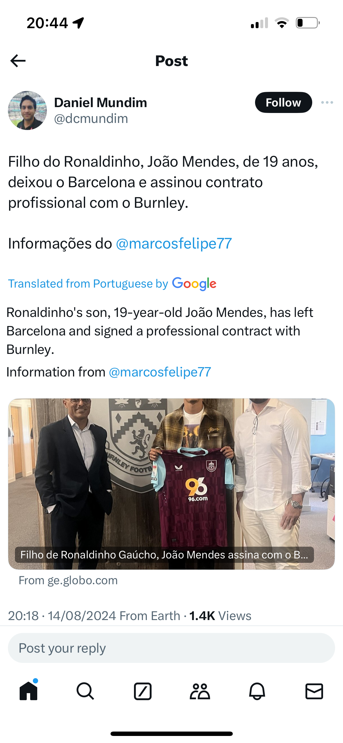Open the three-dot more options menu
Viewport: 343px width, 743px height.
coord(327,102)
